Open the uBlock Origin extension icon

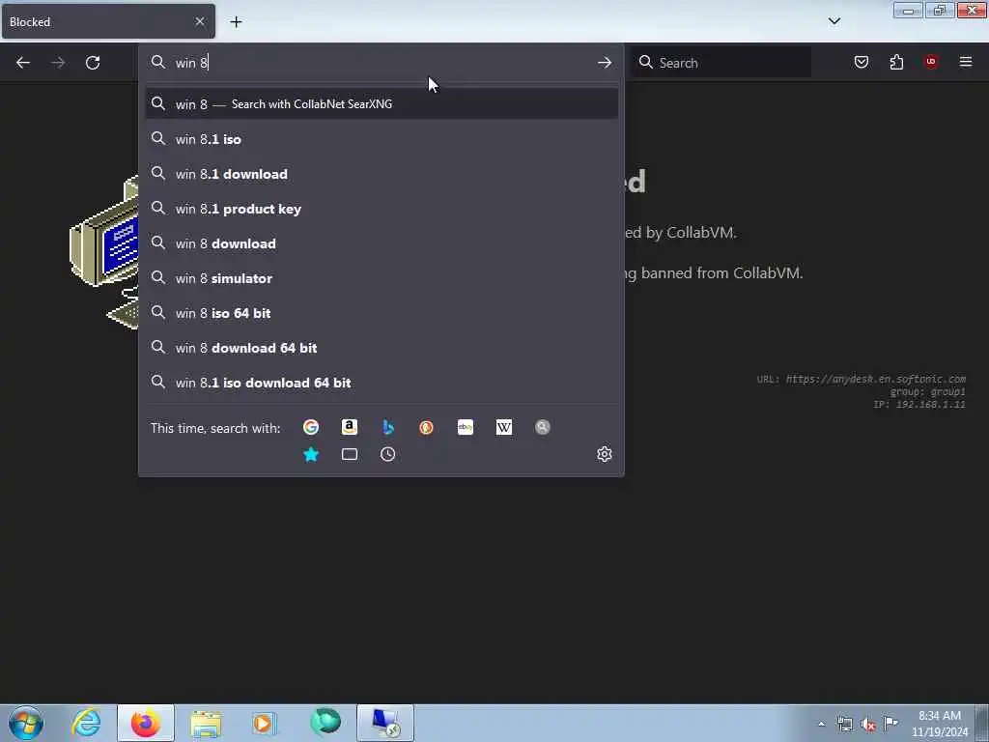pos(931,62)
